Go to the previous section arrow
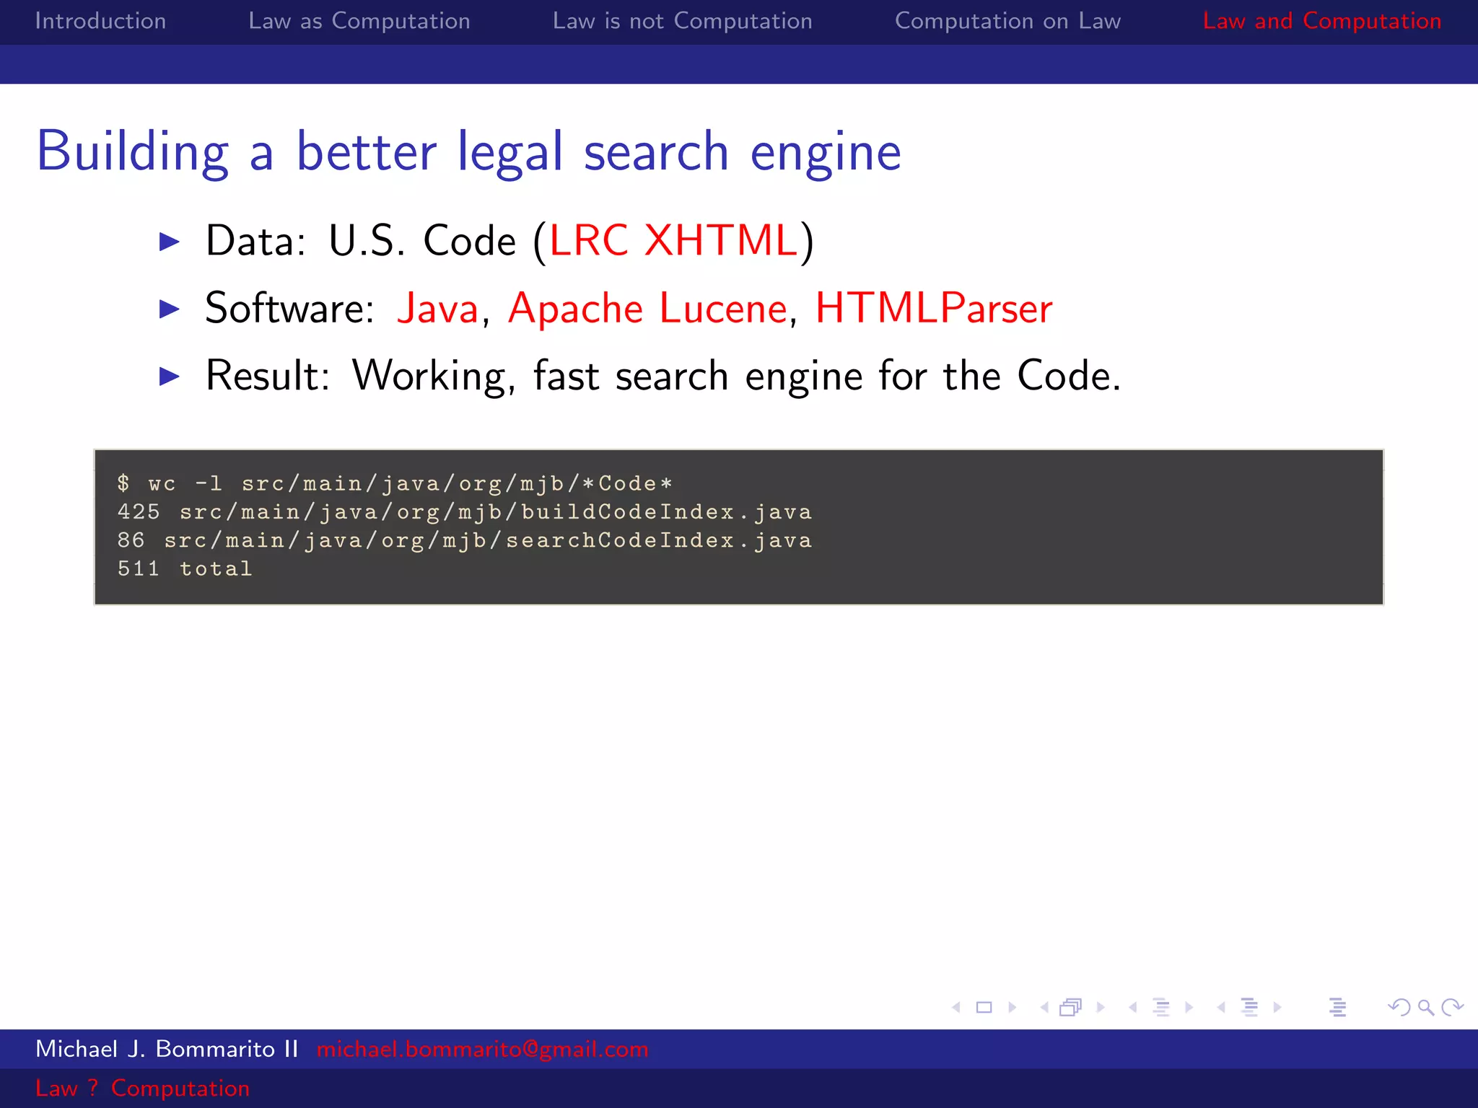 point(1221,1007)
